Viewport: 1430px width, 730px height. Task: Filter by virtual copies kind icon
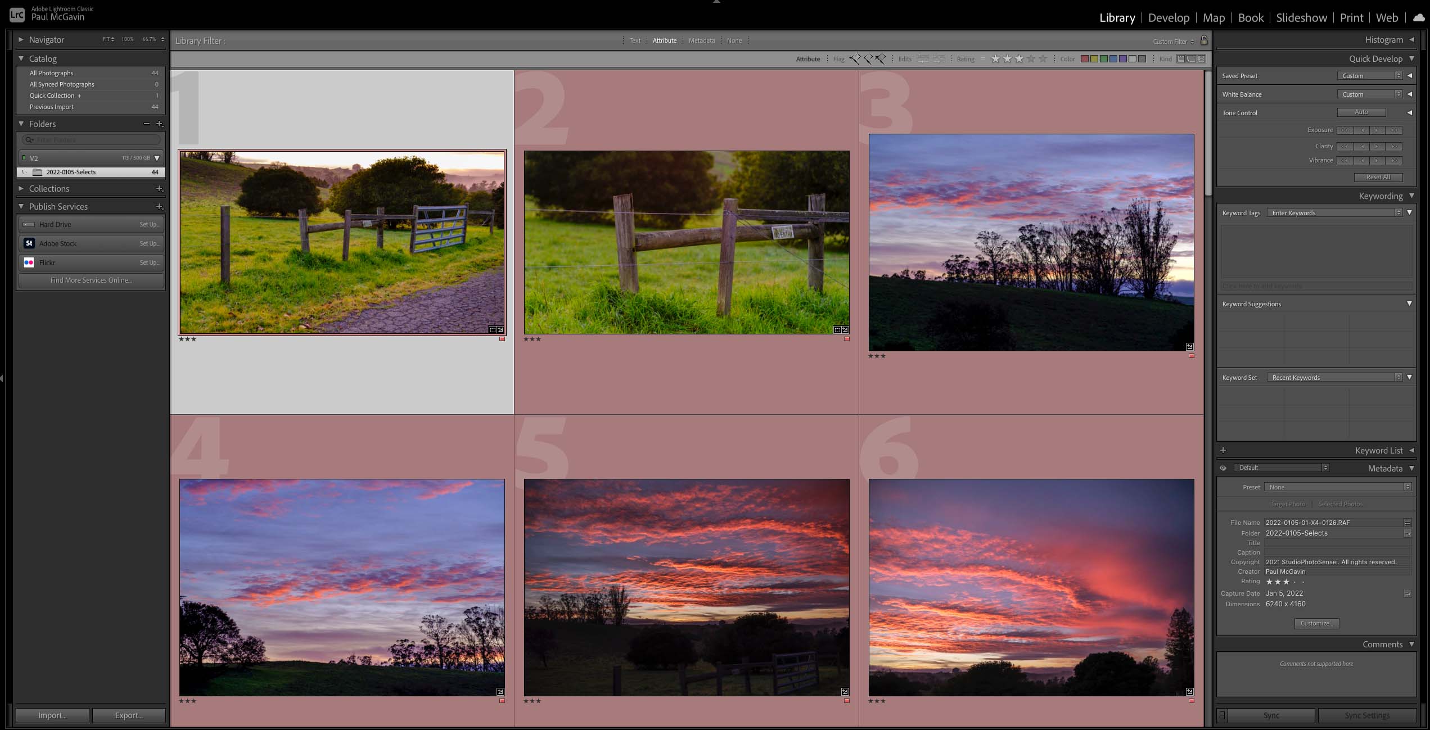[x=1192, y=59]
